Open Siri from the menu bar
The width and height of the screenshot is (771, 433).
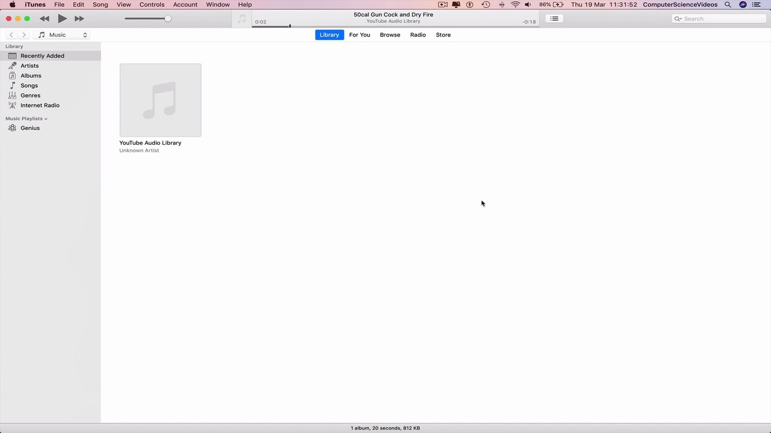coord(743,4)
